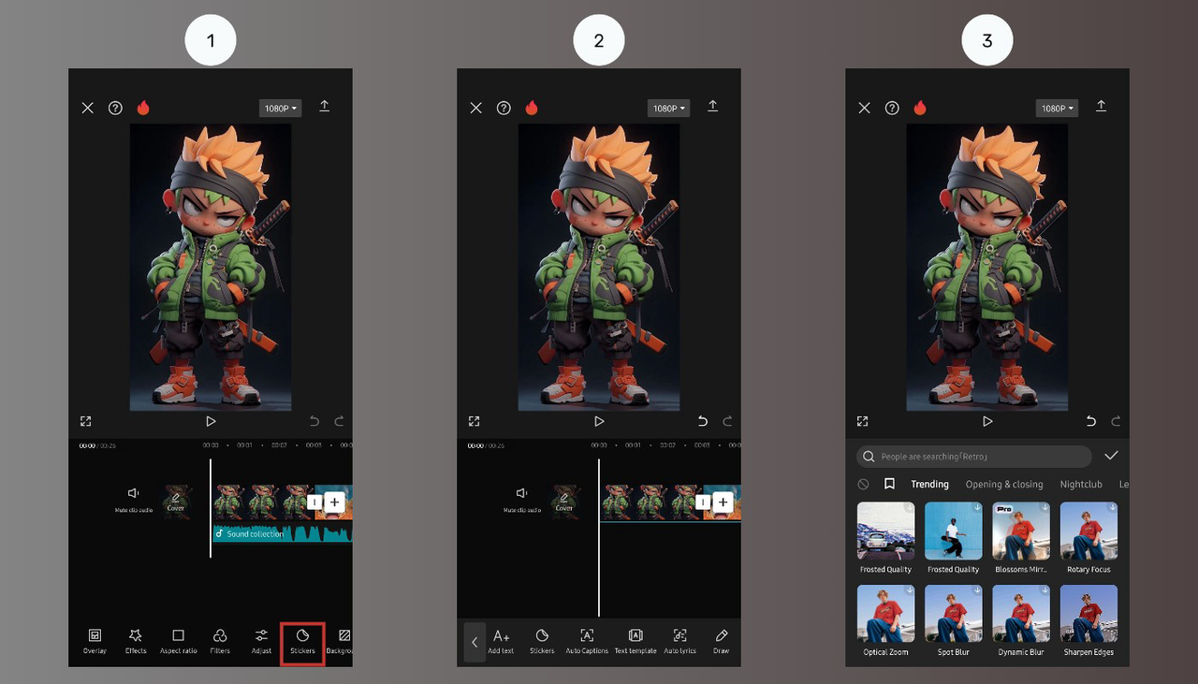Select the Stickers tool highlighted in red
The height and width of the screenshot is (684, 1198).
[x=301, y=641]
